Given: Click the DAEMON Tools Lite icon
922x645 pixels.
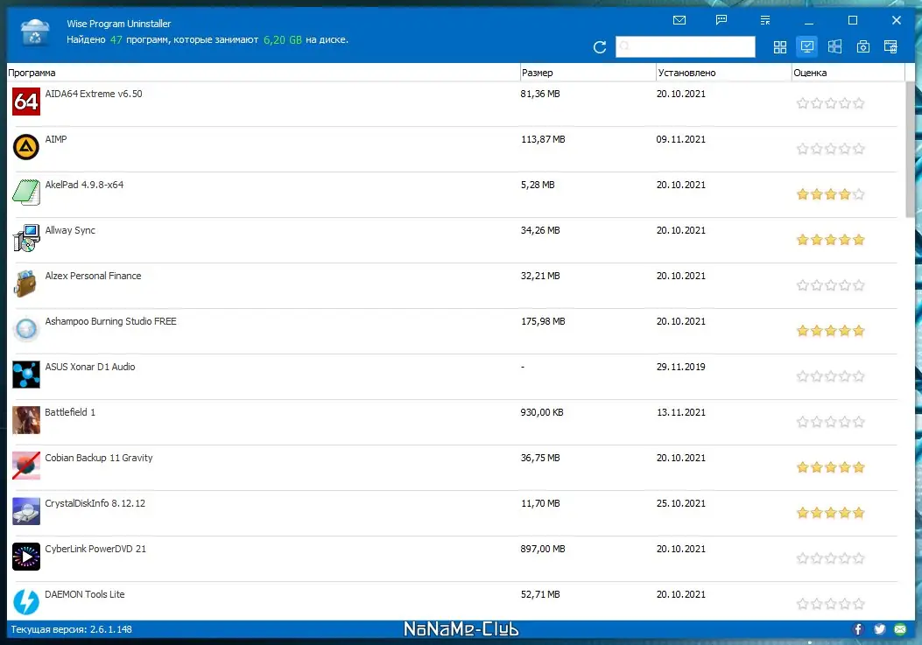Looking at the screenshot, I should click(x=26, y=602).
